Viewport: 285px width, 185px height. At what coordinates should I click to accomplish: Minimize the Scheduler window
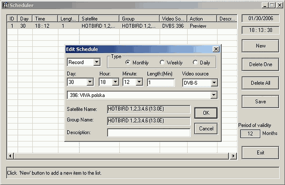point(265,5)
